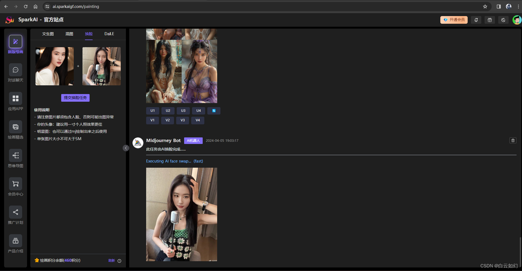Click the 明星图 mj绘制 instruction line
The width and height of the screenshot is (522, 271).
[70, 131]
